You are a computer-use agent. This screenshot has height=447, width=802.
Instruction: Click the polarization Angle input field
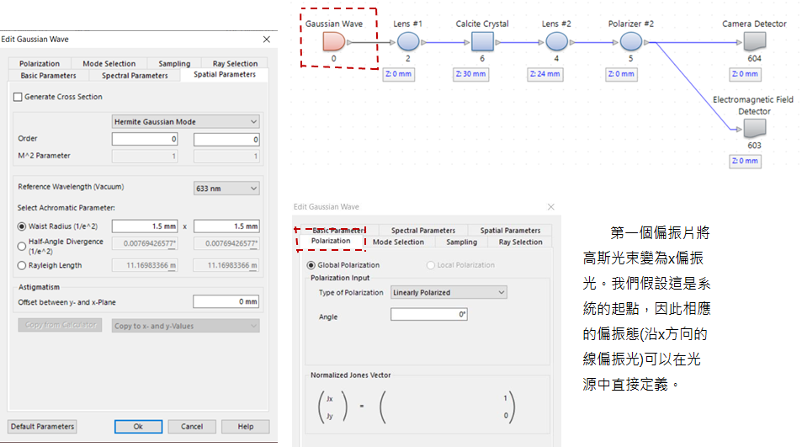click(428, 315)
